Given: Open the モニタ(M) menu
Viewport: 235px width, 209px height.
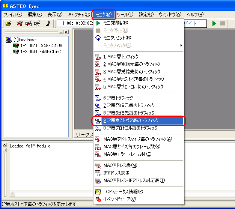Looking at the screenshot, I should click(104, 15).
